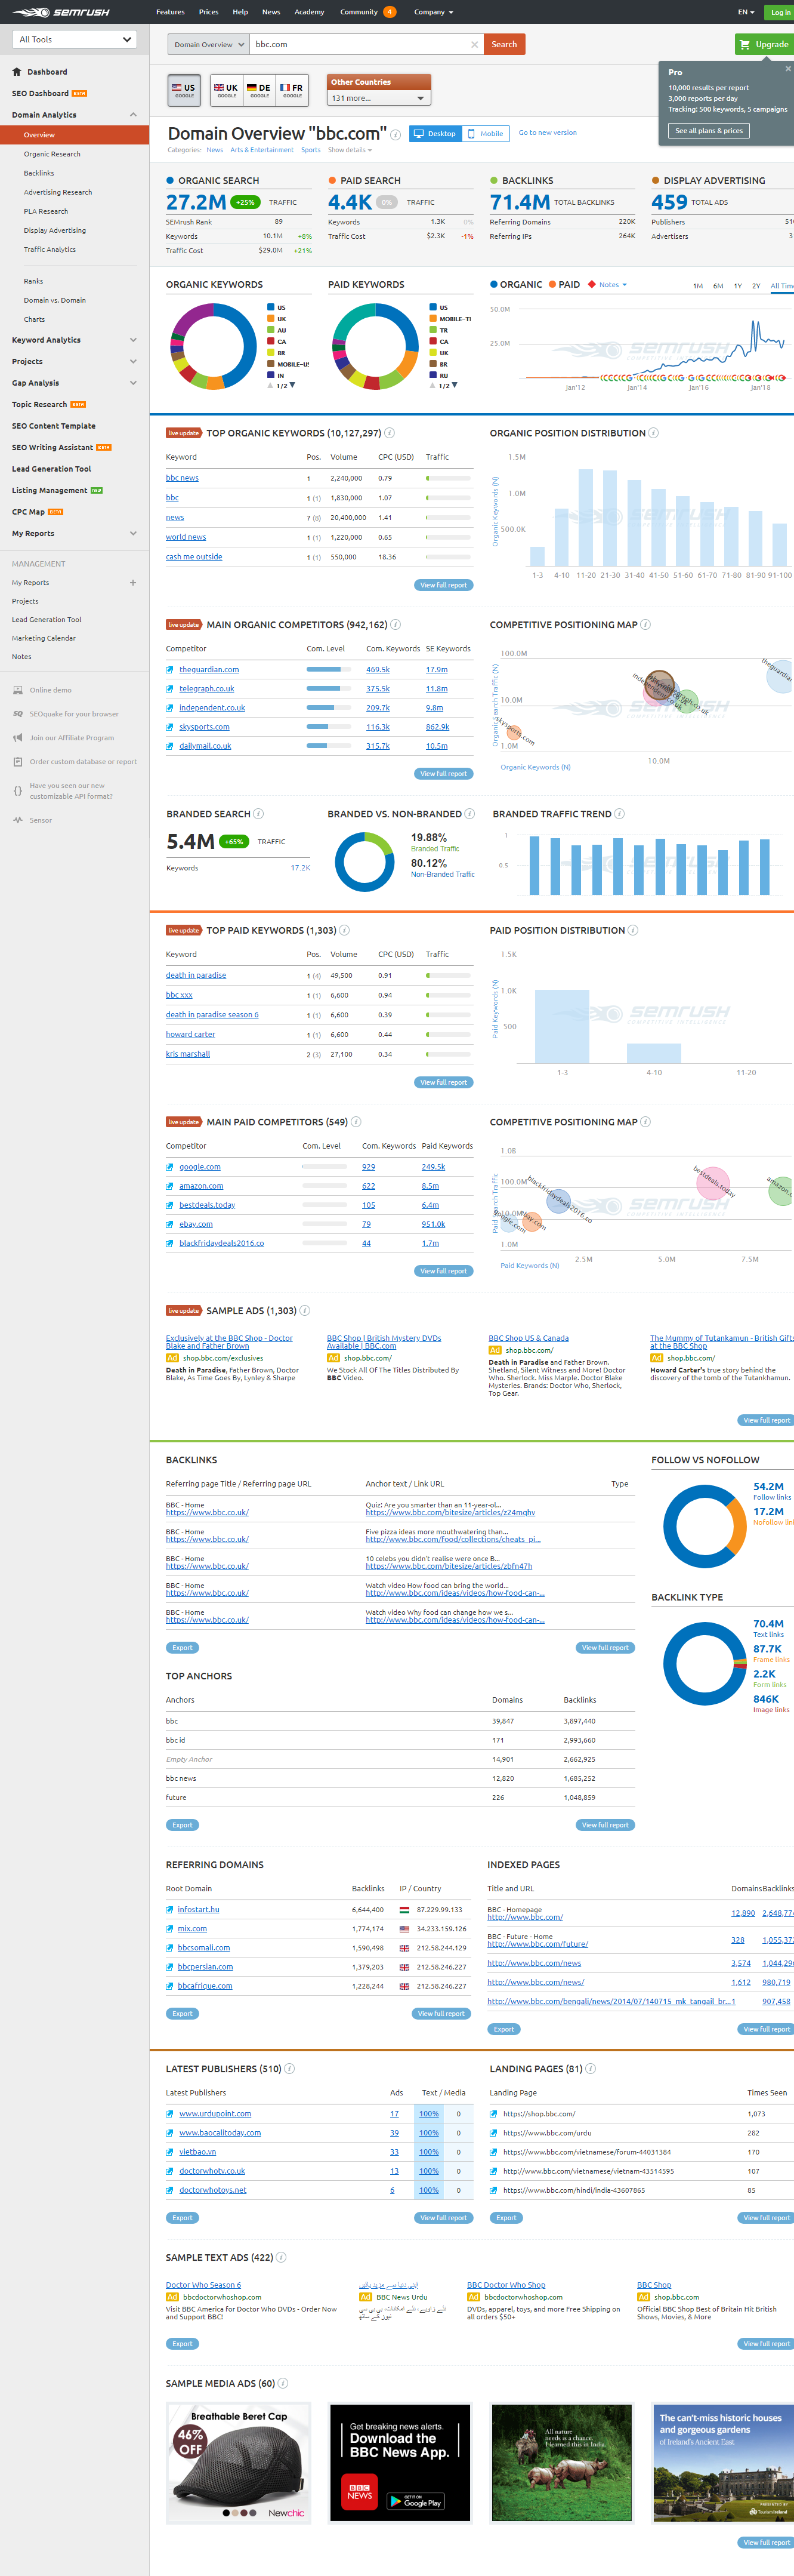Open theguardian.com via its external link icon

(x=170, y=670)
